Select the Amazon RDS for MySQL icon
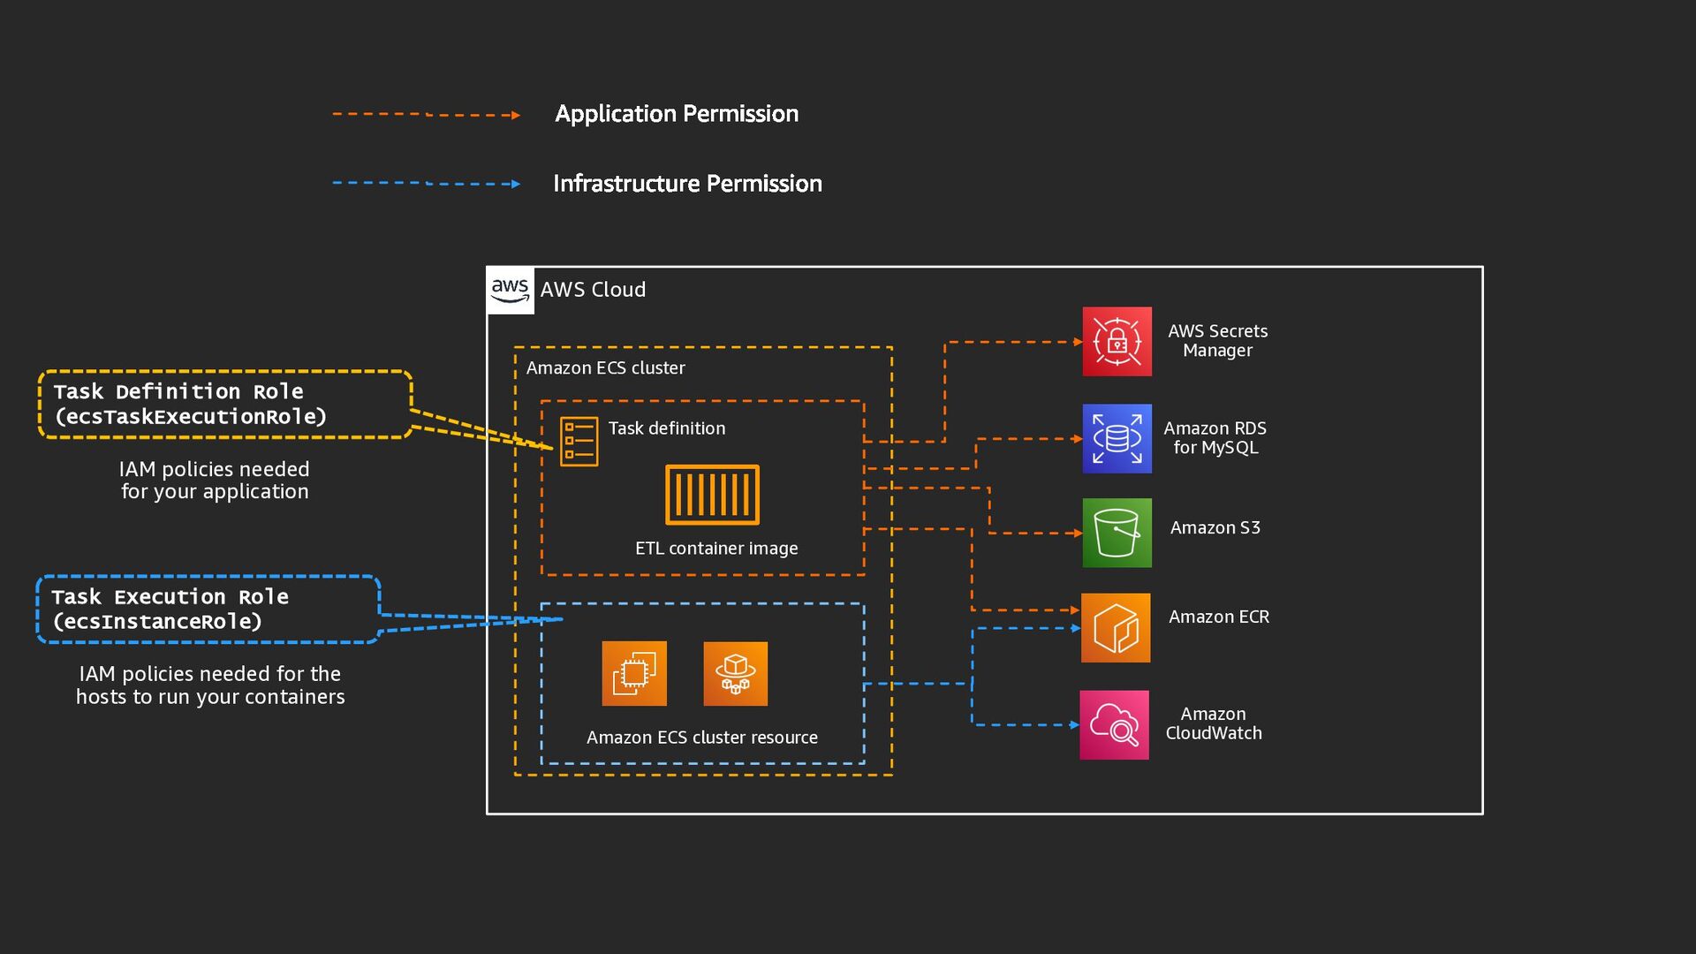This screenshot has width=1696, height=954. [1117, 439]
